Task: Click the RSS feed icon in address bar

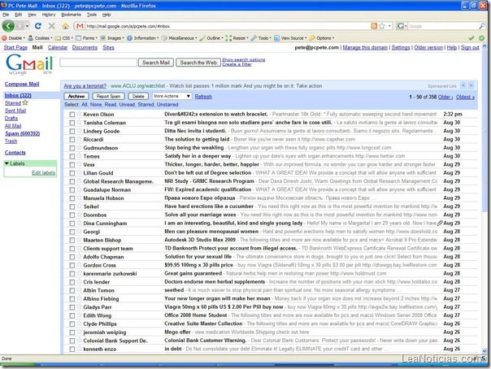Action: [x=374, y=26]
